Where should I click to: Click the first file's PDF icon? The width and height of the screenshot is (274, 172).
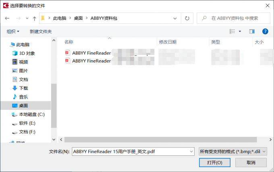tap(67, 52)
